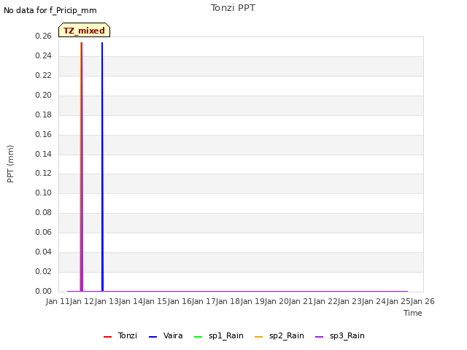This screenshot has height=350, width=467.
Task: Click the Jan 15 x-axis tick label
Action: tap(155, 301)
